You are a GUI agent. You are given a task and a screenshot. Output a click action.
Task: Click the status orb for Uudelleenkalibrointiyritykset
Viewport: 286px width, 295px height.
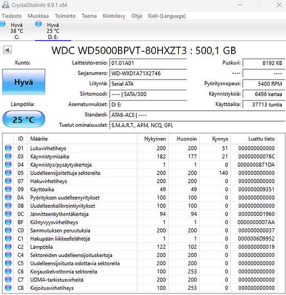8,206
